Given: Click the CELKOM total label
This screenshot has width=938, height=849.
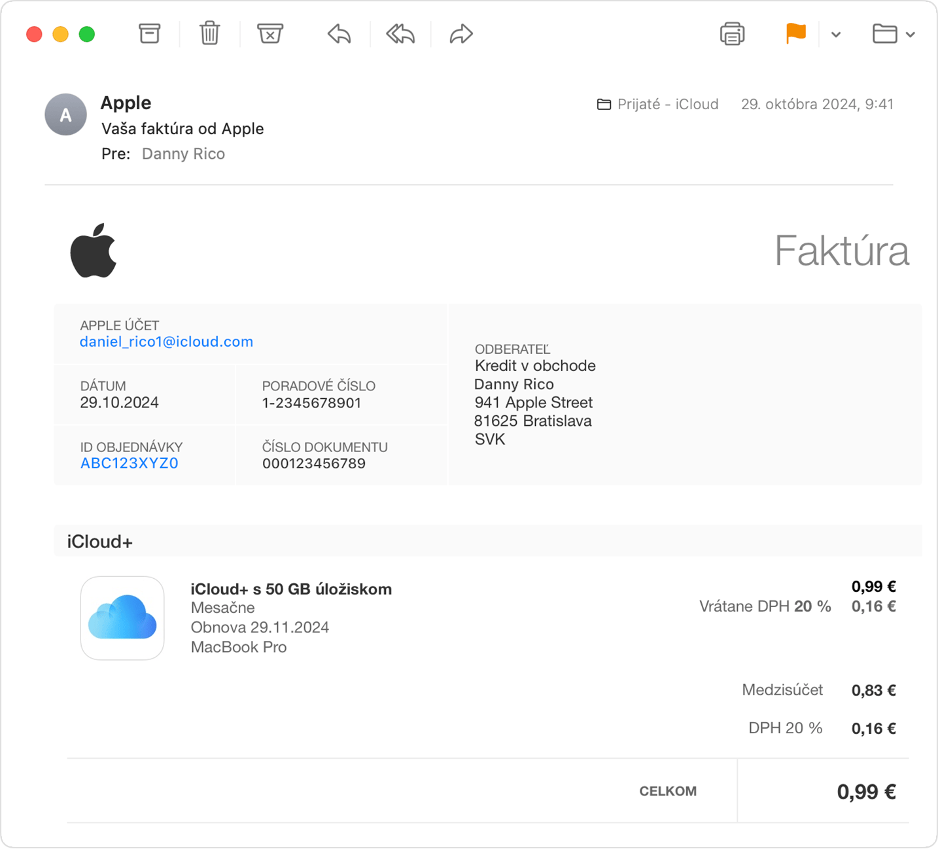Looking at the screenshot, I should tap(668, 791).
